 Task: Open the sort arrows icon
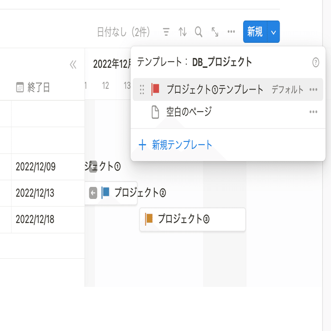[182, 32]
